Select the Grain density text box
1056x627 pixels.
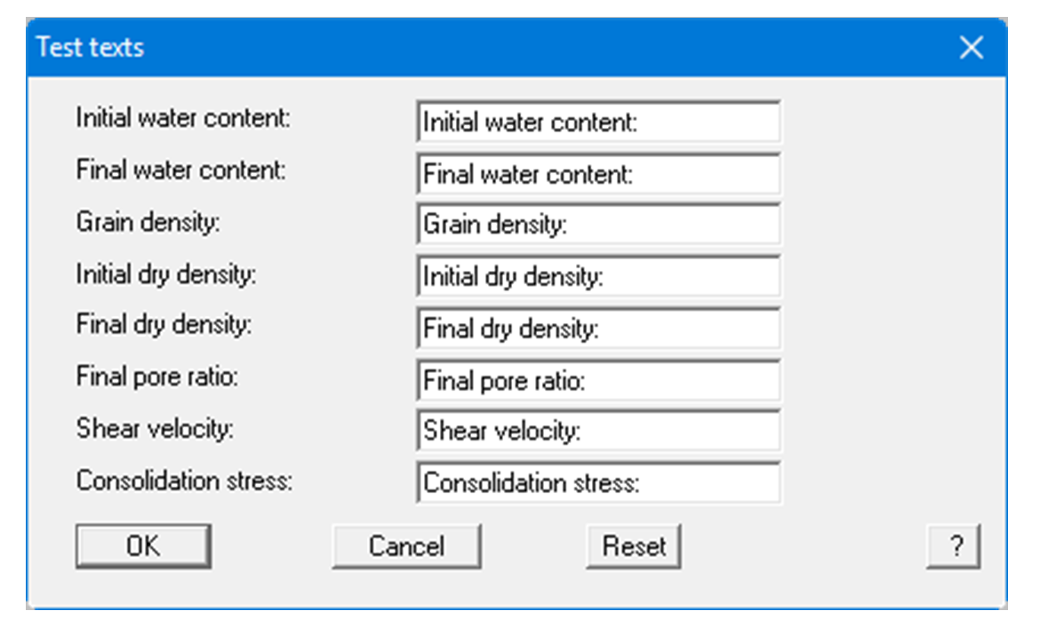click(600, 225)
